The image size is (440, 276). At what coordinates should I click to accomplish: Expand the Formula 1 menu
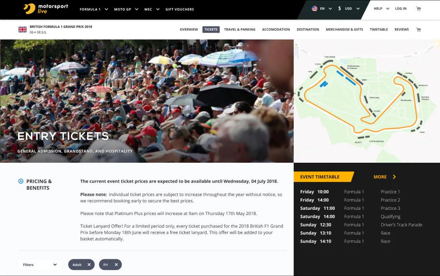point(94,9)
